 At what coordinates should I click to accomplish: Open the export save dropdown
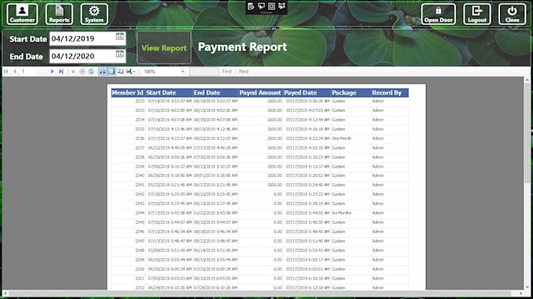(131, 71)
